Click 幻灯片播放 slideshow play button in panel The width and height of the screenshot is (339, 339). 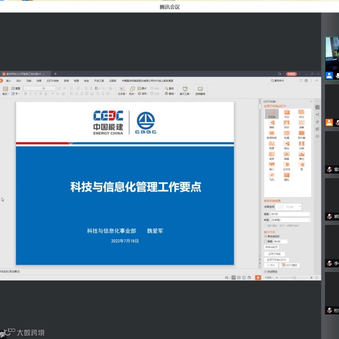pos(290,265)
